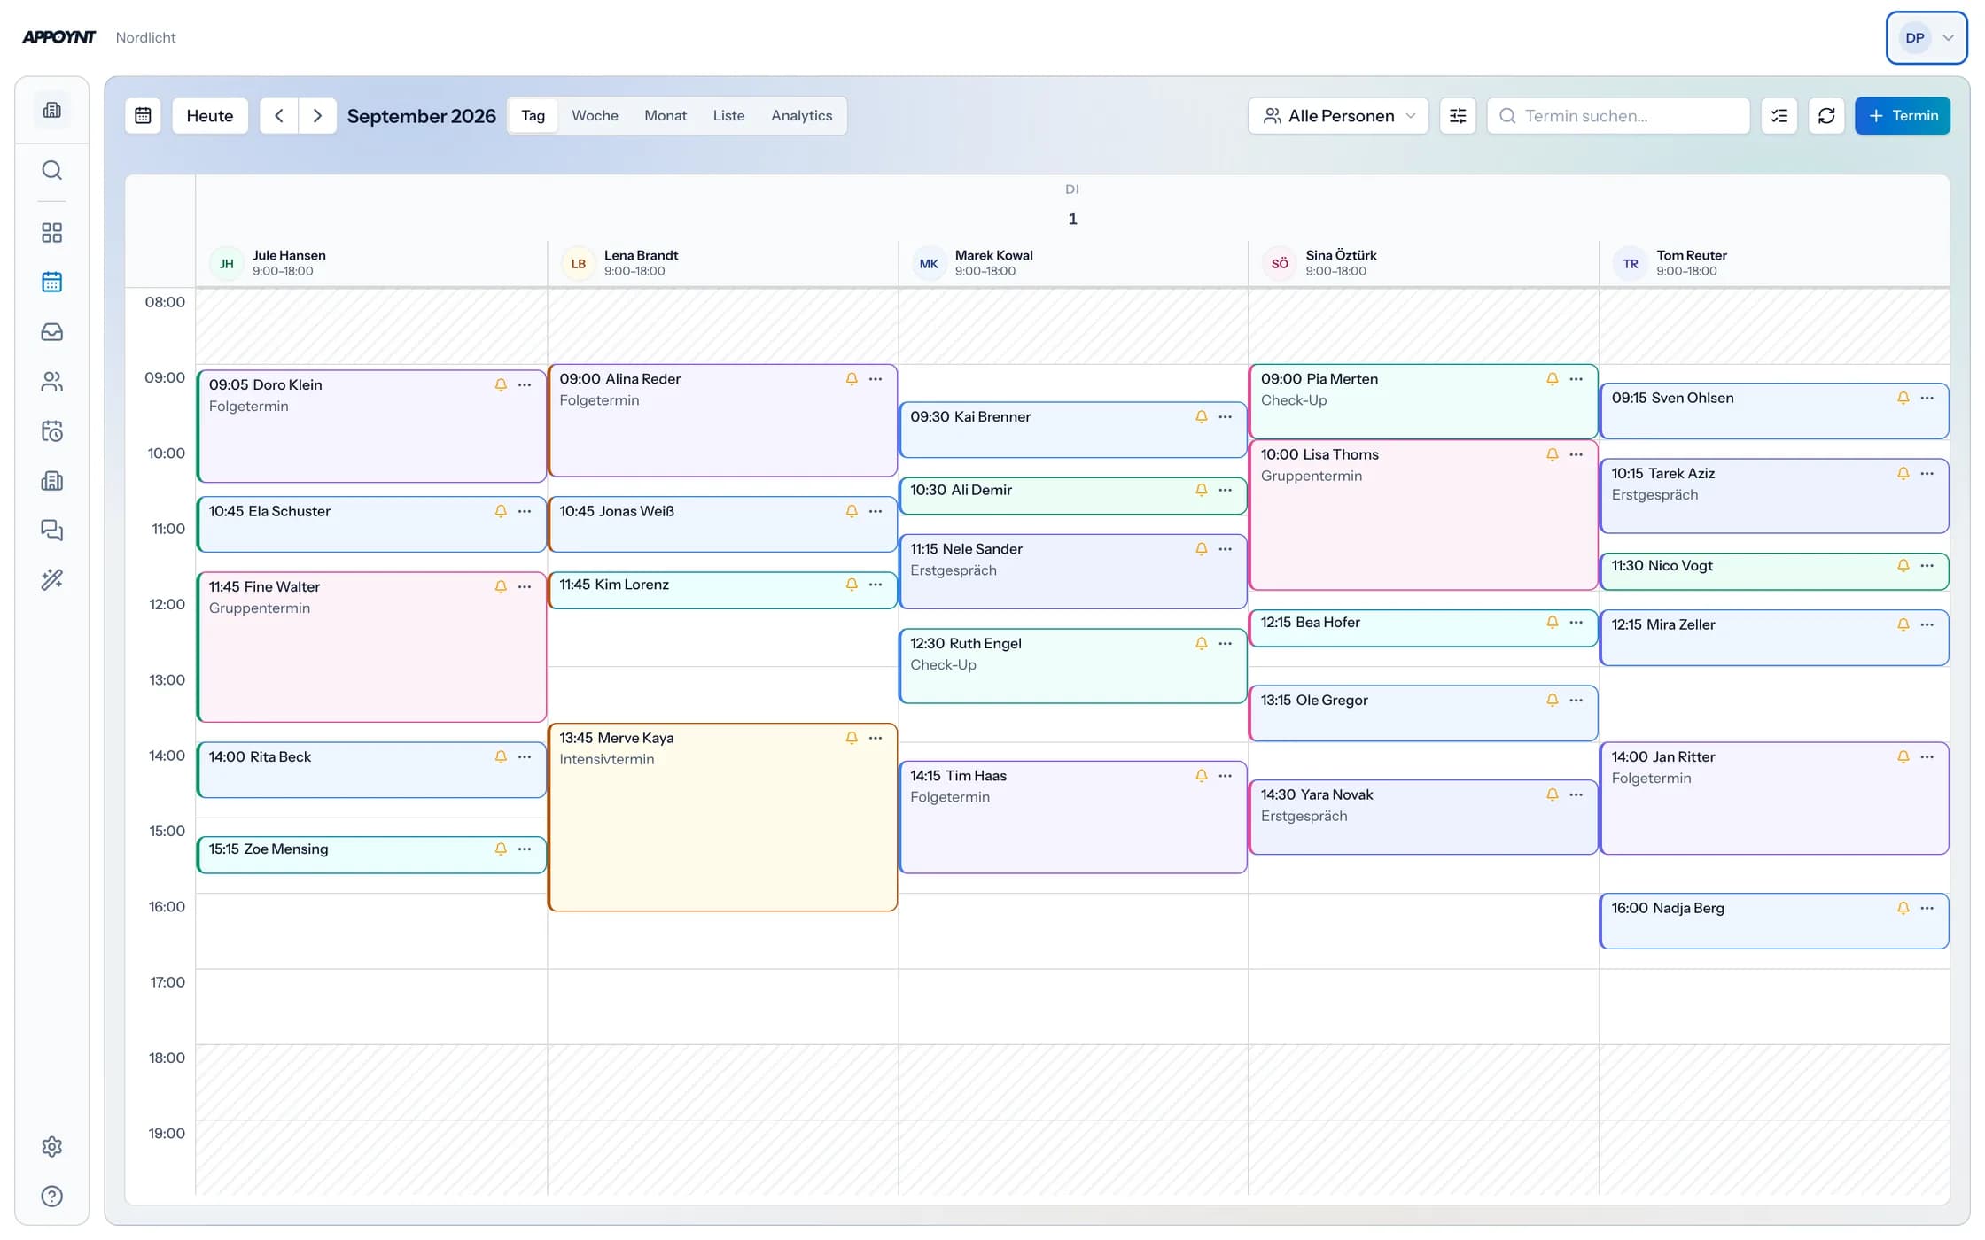The image size is (1985, 1240).
Task: Open the search icon in the sidebar
Action: 52,170
